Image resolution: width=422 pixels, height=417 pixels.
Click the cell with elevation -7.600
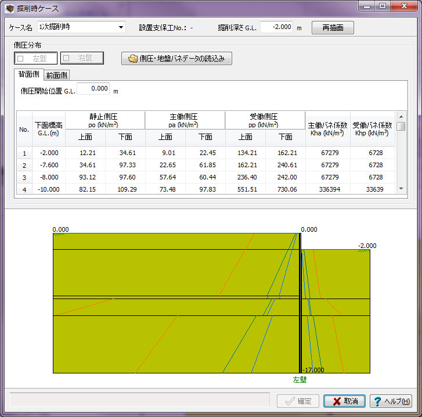click(49, 165)
